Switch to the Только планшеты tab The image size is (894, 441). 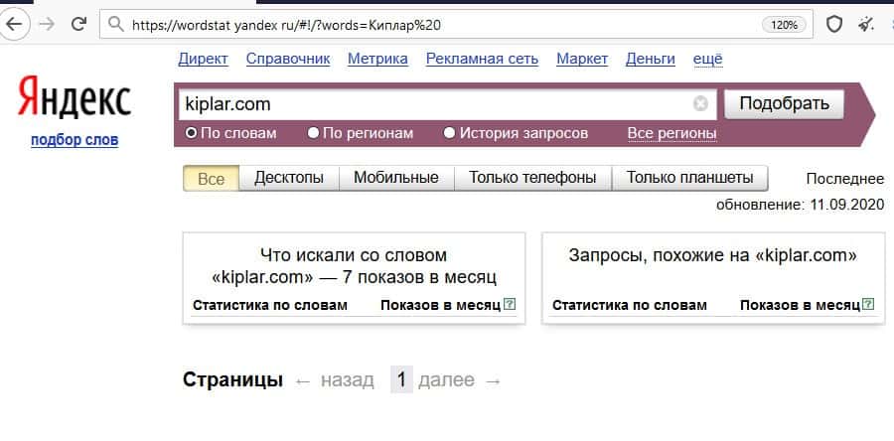(x=690, y=178)
